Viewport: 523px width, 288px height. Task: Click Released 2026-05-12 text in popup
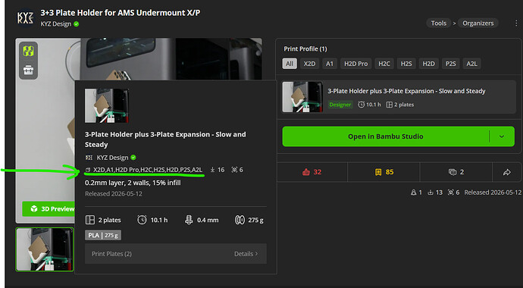click(114, 194)
